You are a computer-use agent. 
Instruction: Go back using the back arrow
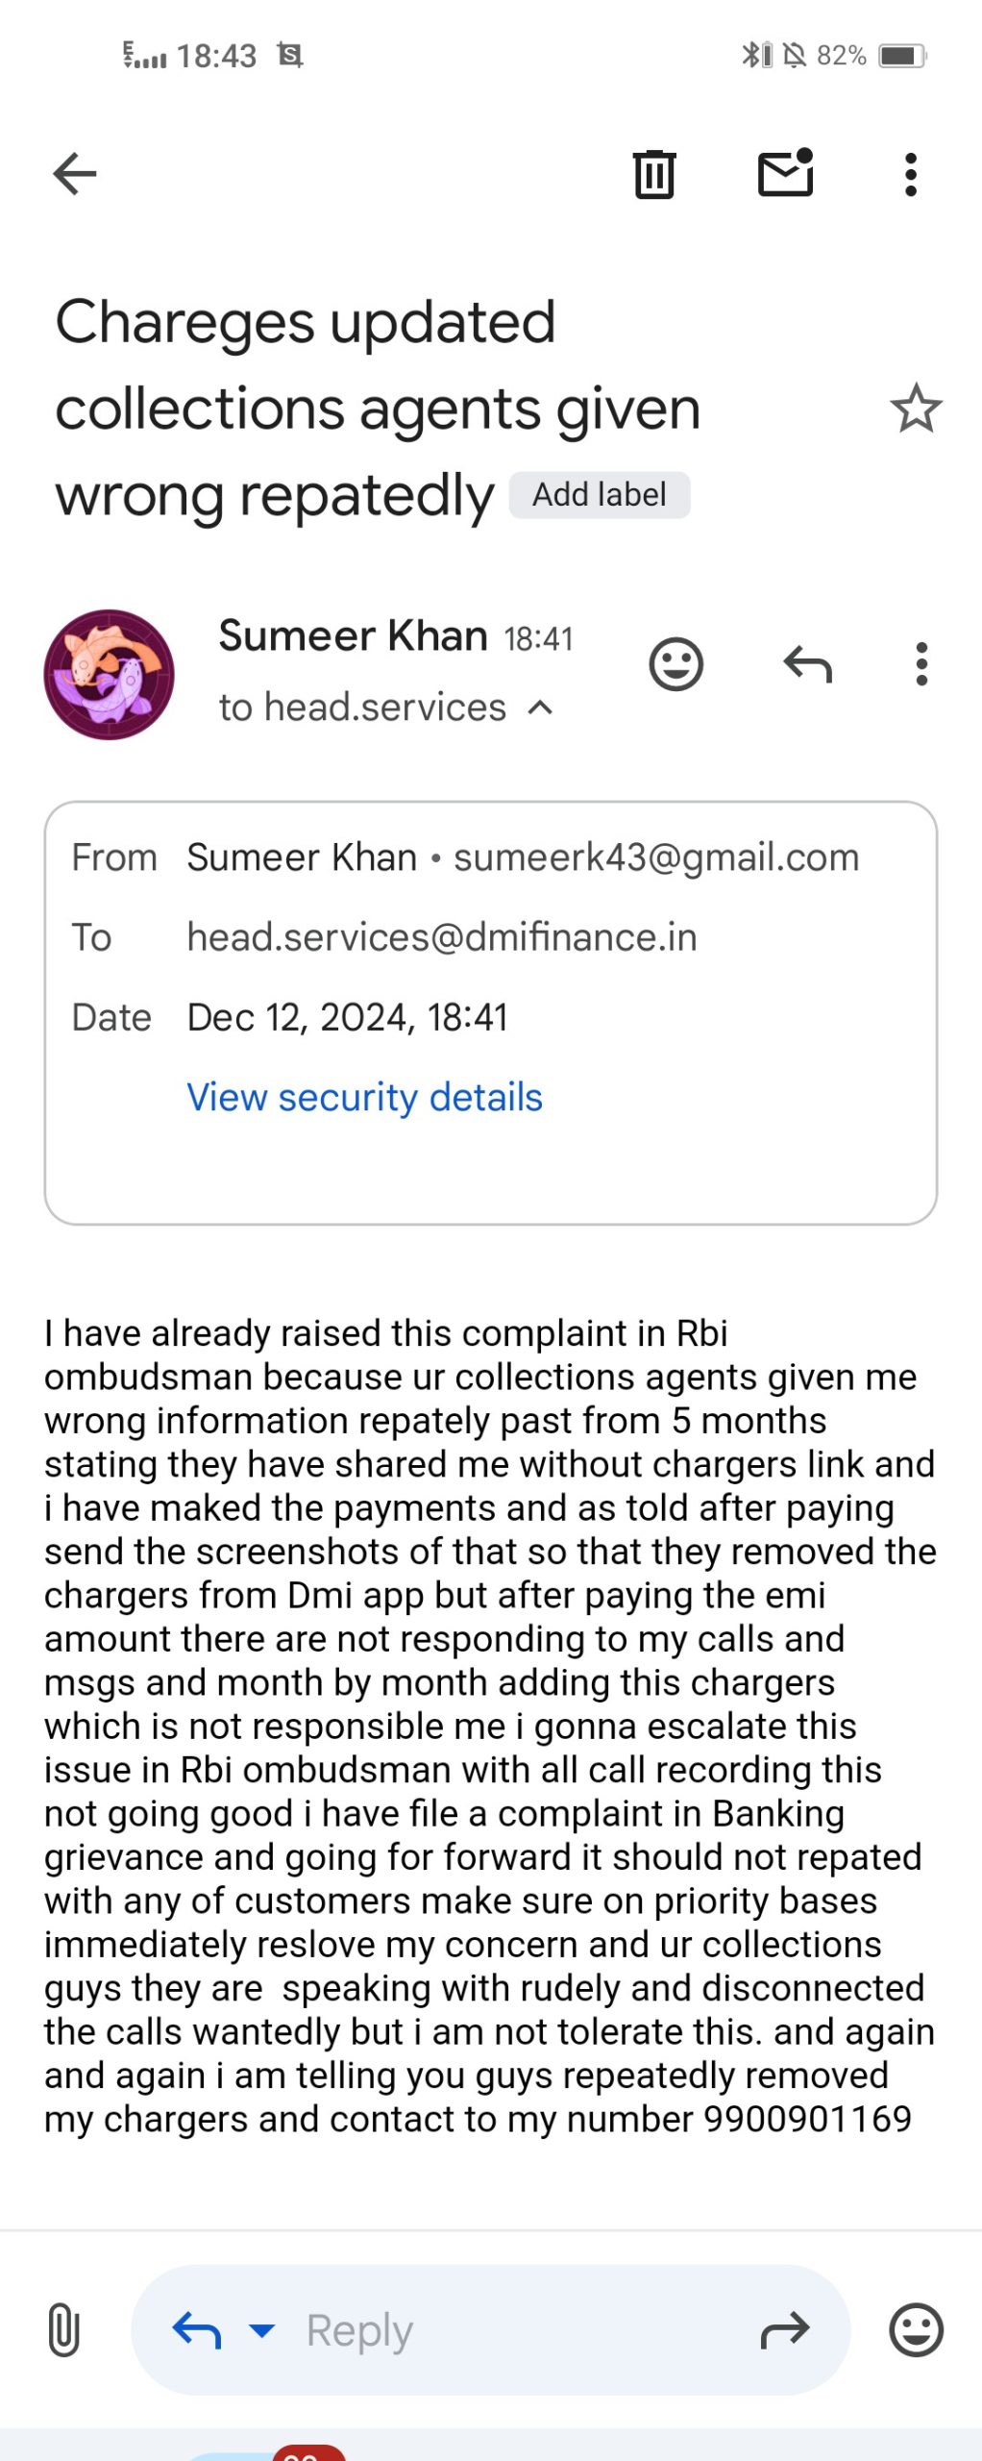[x=75, y=174]
